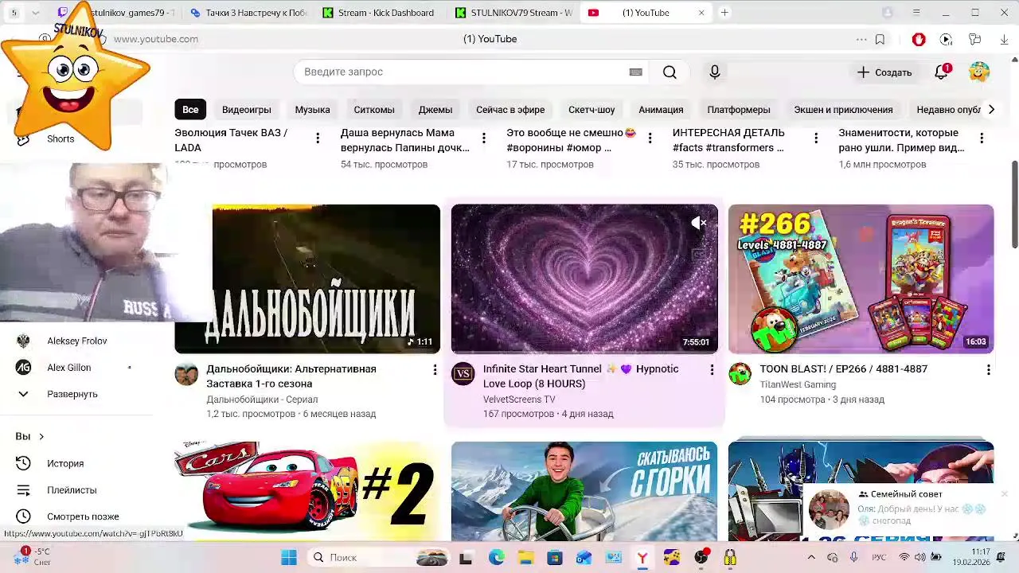Bookmark the page using the bookmark icon

pos(880,39)
